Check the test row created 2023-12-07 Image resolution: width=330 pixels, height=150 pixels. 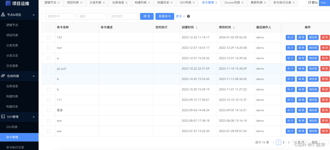[48, 48]
